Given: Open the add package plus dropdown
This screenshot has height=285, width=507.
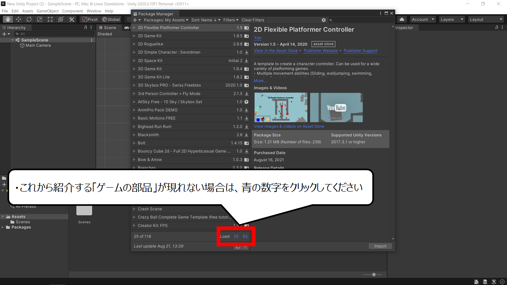Looking at the screenshot, I should pyautogui.click(x=137, y=20).
